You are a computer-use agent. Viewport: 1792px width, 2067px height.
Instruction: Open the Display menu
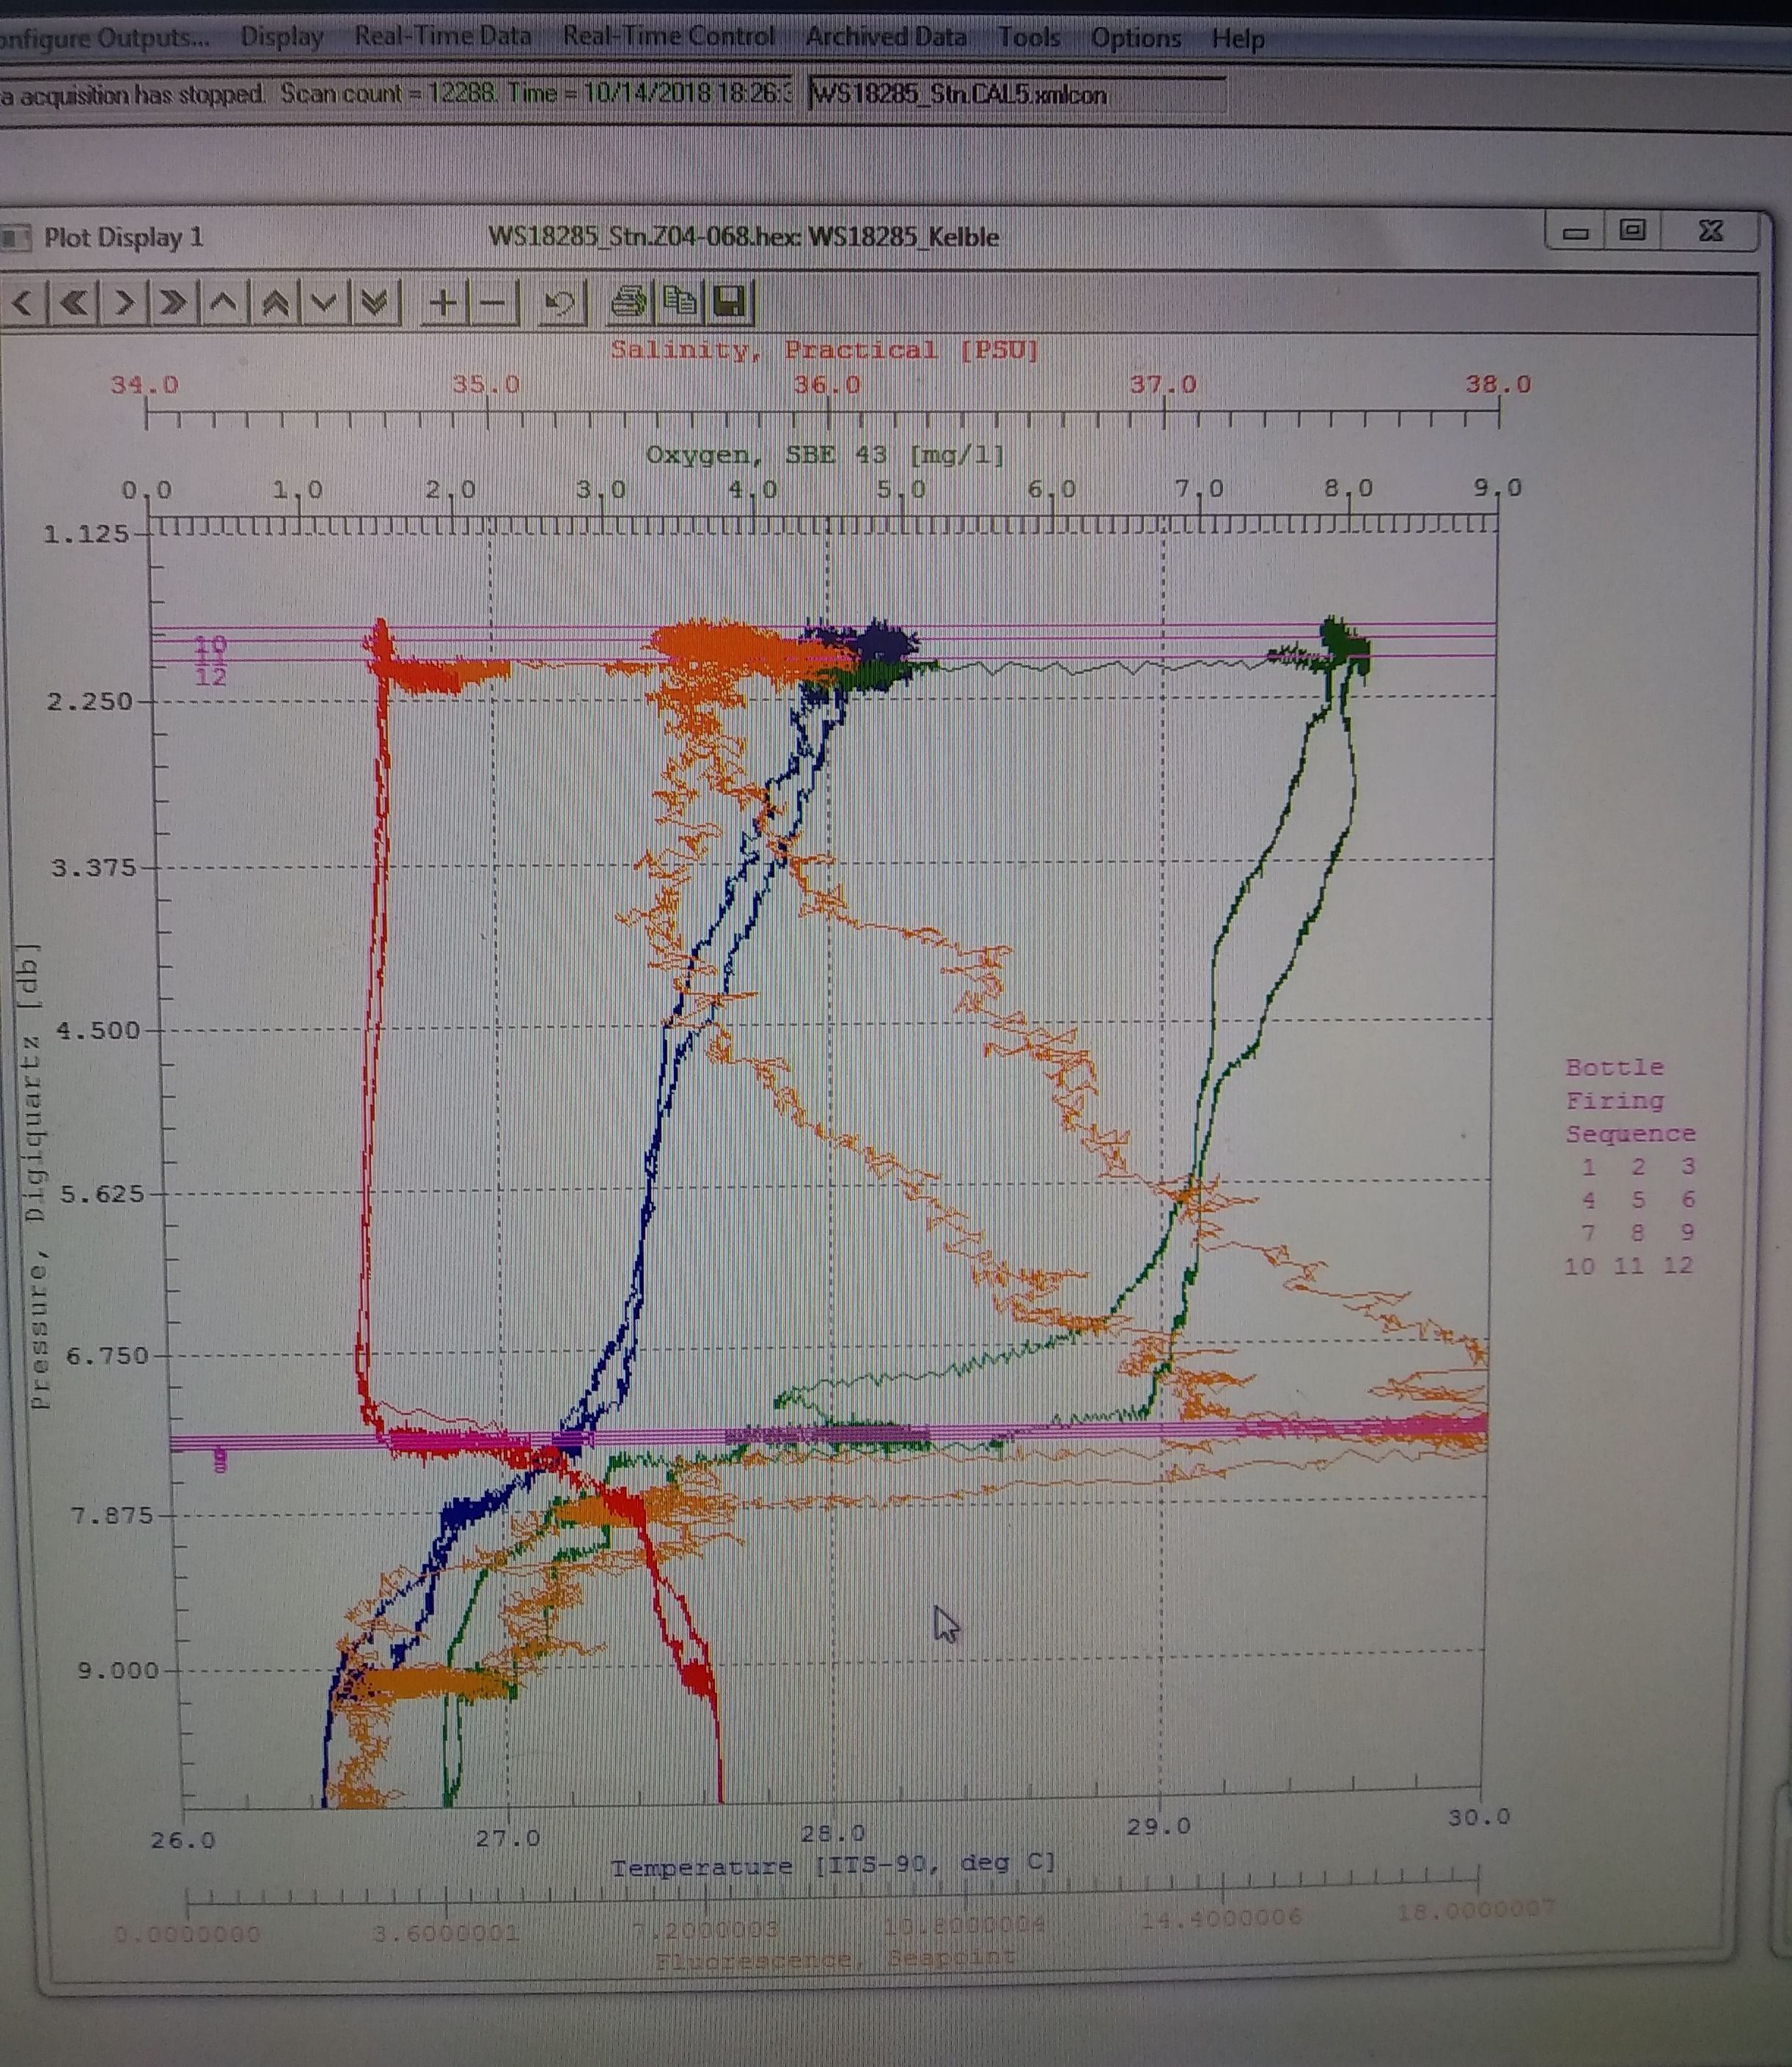coord(282,38)
